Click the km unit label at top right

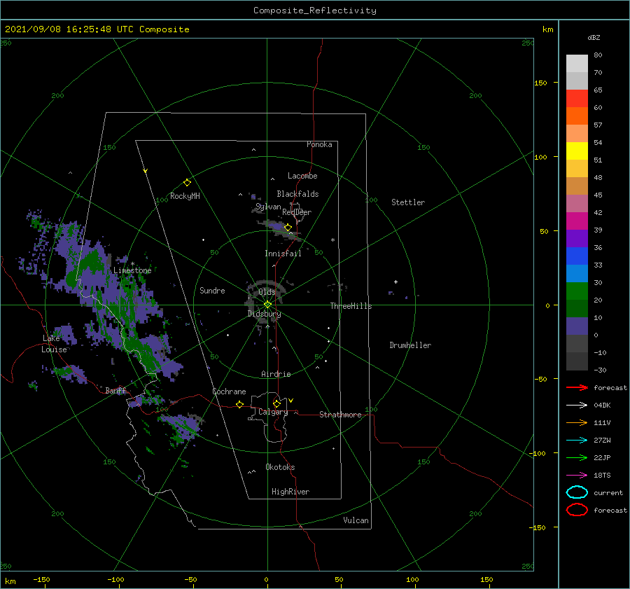[x=548, y=29]
